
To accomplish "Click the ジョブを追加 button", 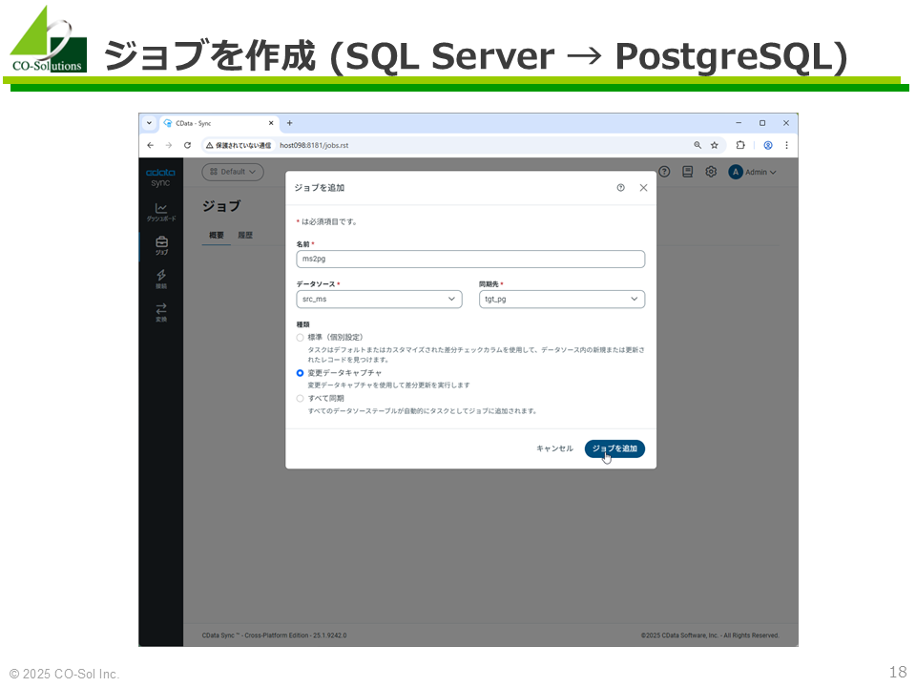I will [614, 448].
